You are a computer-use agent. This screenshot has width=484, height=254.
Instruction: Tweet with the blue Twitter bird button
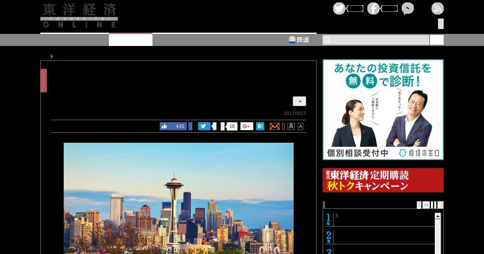204,126
